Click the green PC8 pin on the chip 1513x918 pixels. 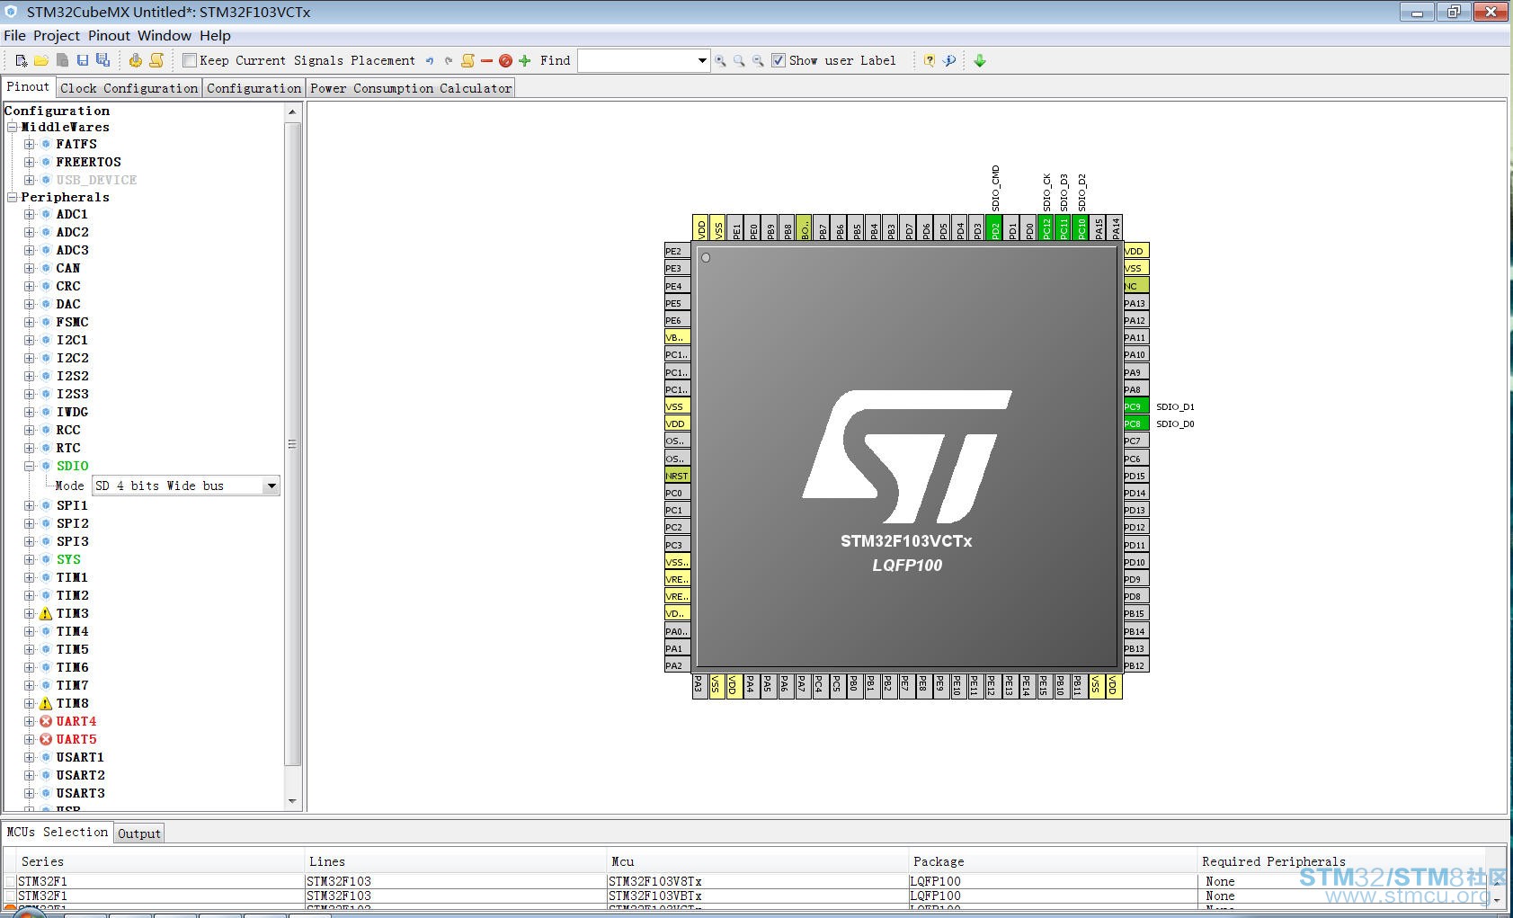[x=1136, y=423]
